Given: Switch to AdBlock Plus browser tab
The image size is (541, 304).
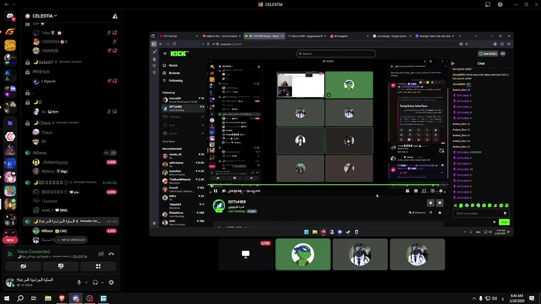Looking at the screenshot, I should (x=221, y=36).
